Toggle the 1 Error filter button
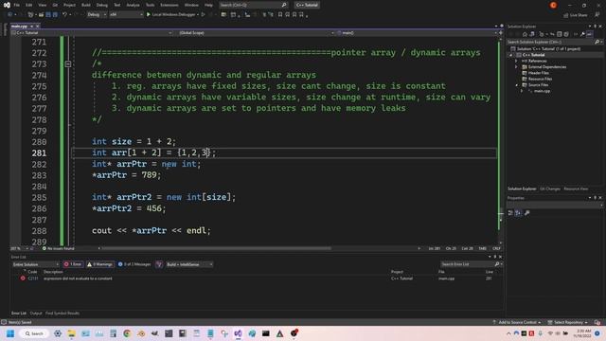Image resolution: width=606 pixels, height=341 pixels. (73, 264)
